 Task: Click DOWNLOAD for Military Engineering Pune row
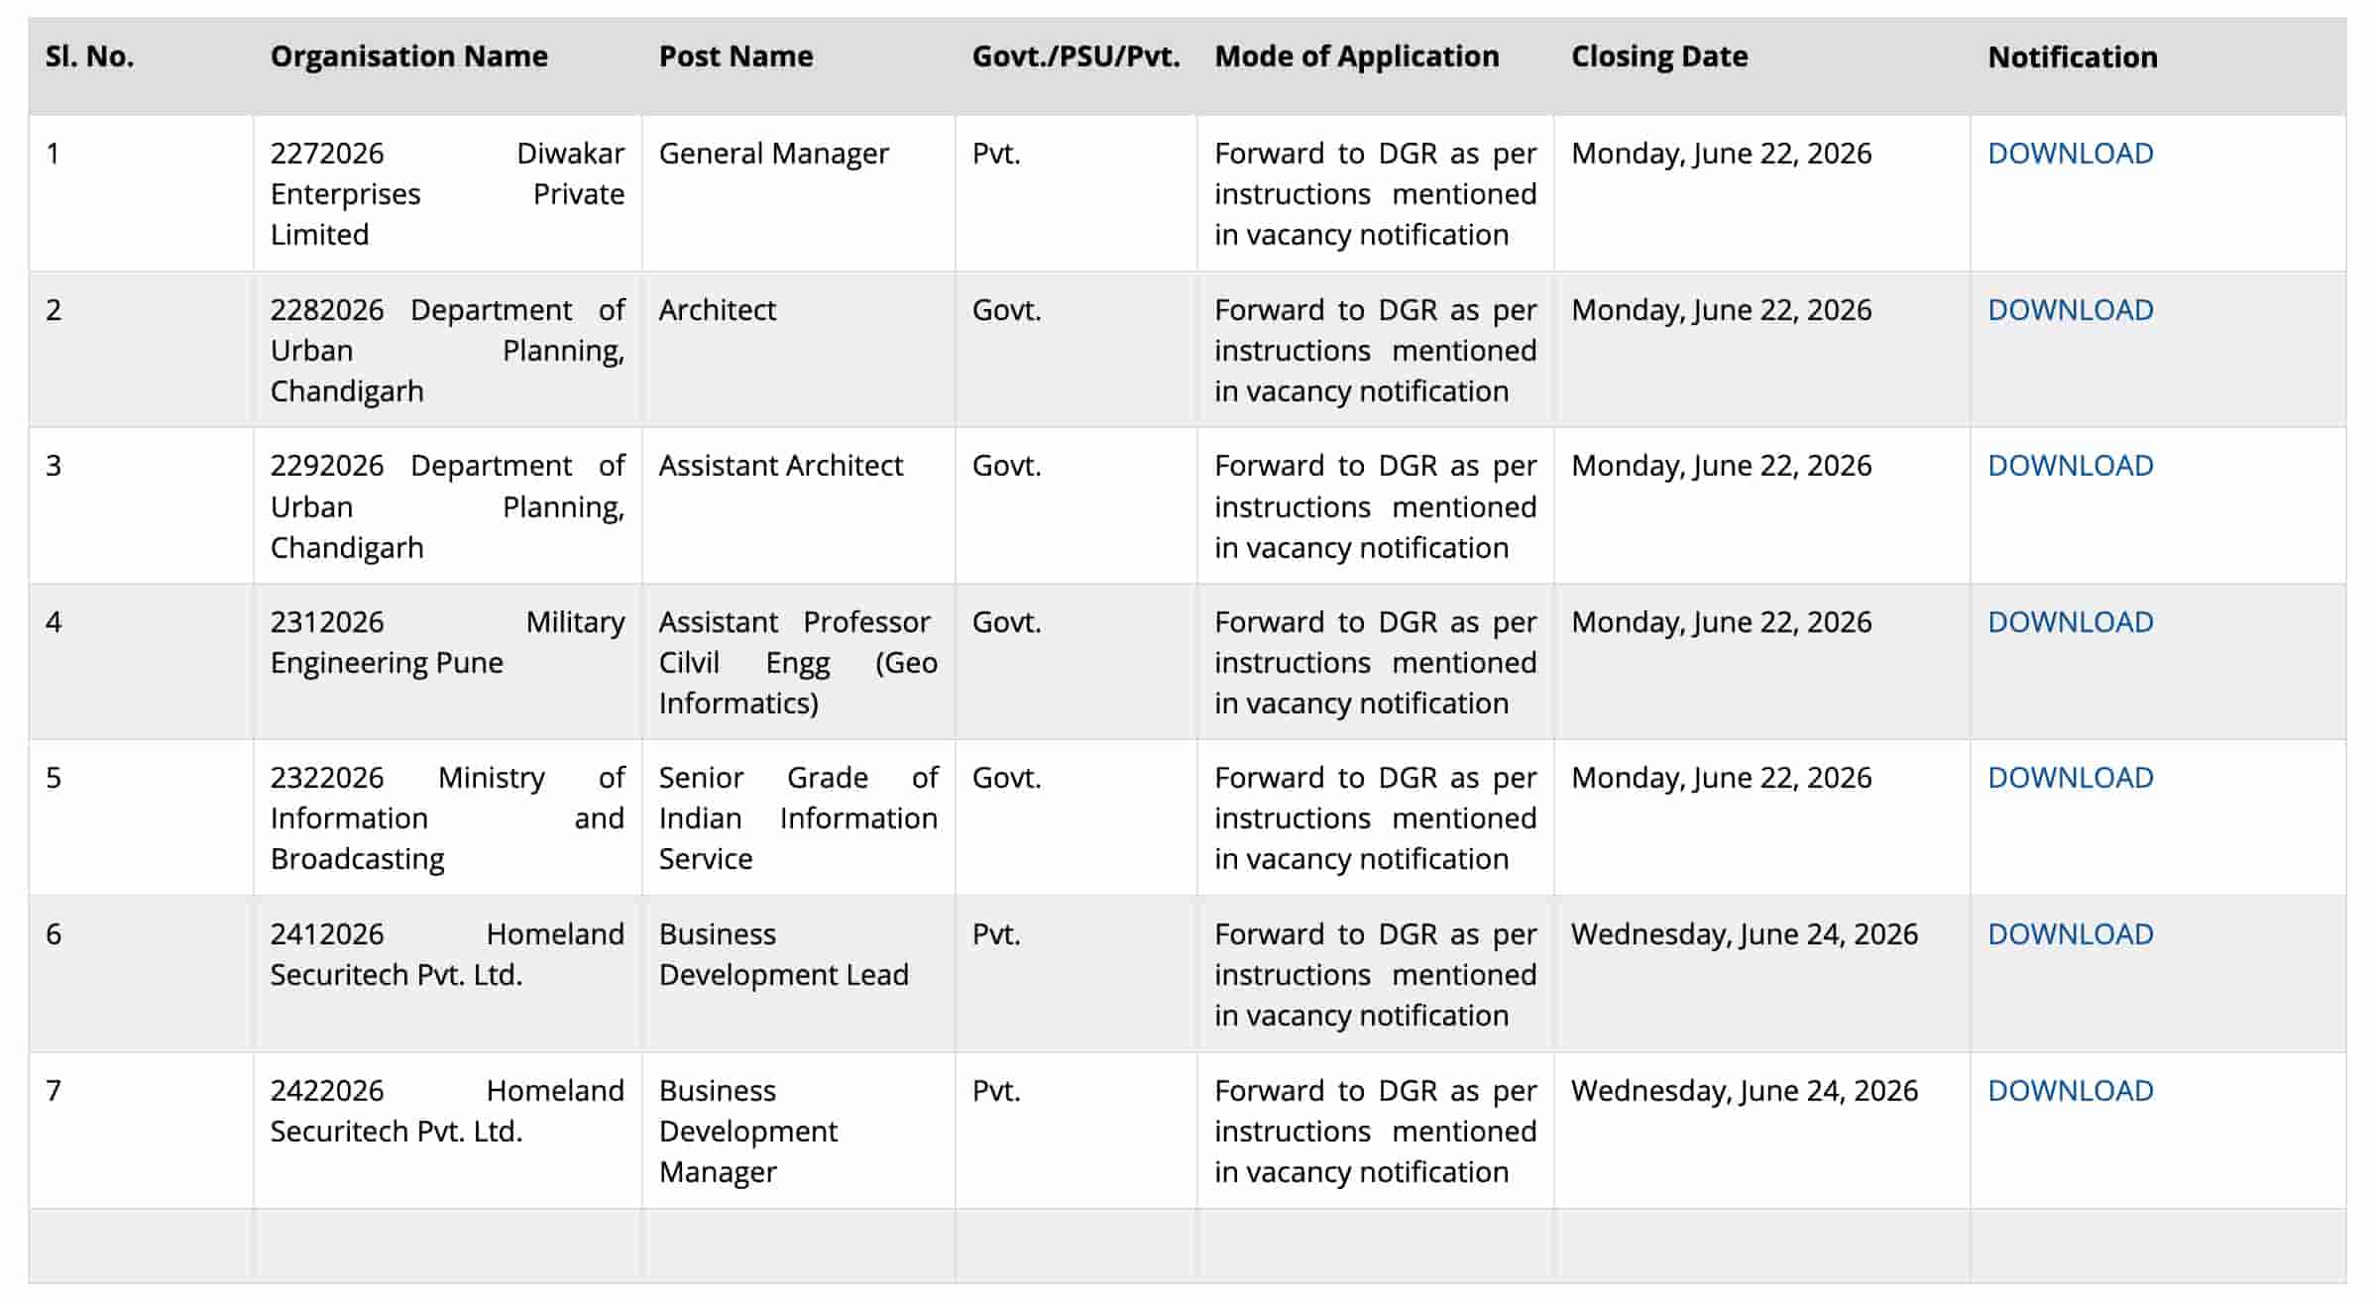[x=2070, y=622]
